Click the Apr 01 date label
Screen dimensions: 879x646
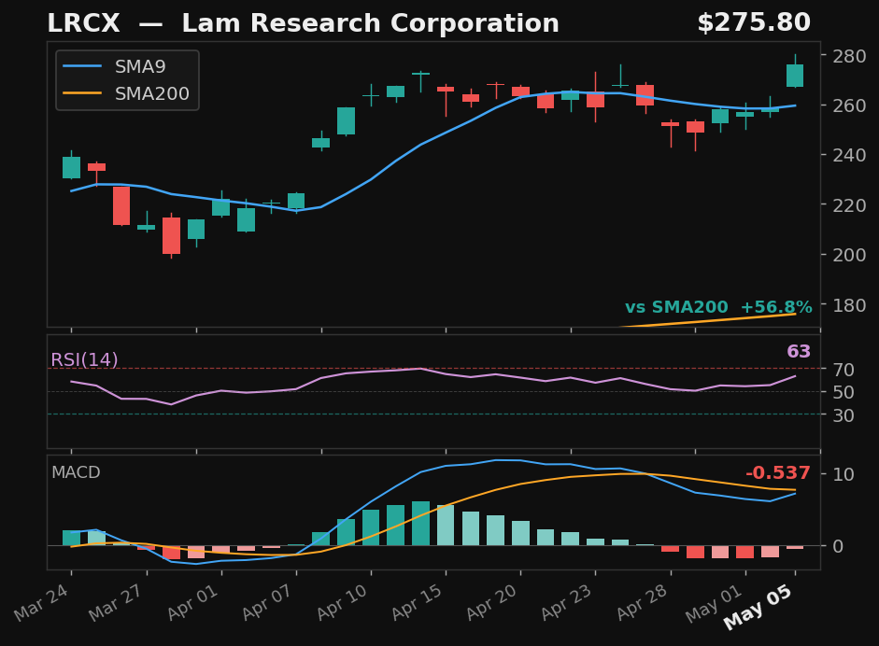point(192,602)
